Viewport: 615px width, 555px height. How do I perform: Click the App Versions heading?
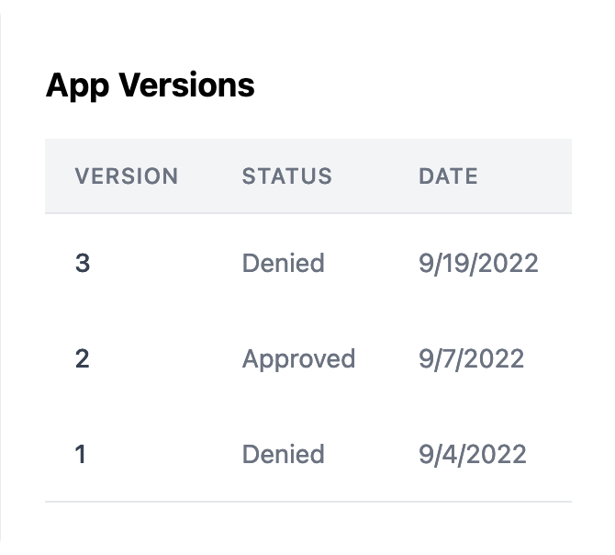[x=150, y=85]
